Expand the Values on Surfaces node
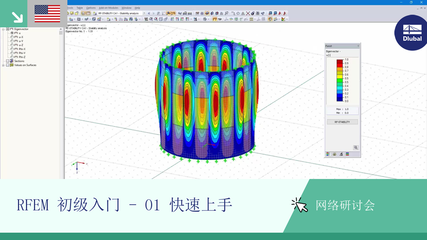The width and height of the screenshot is (427, 240). 3,65
